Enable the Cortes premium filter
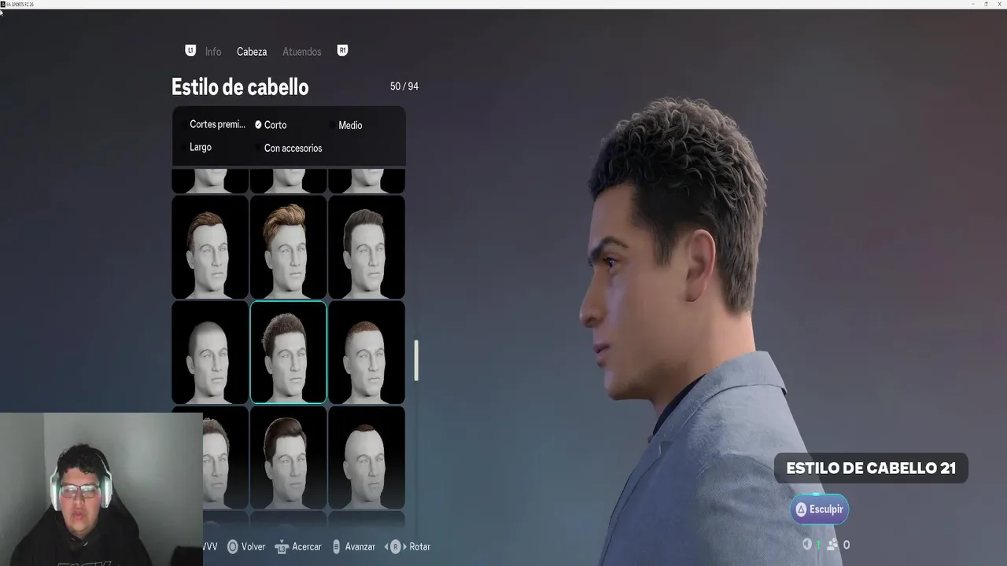The height and width of the screenshot is (566, 1007). 213,124
